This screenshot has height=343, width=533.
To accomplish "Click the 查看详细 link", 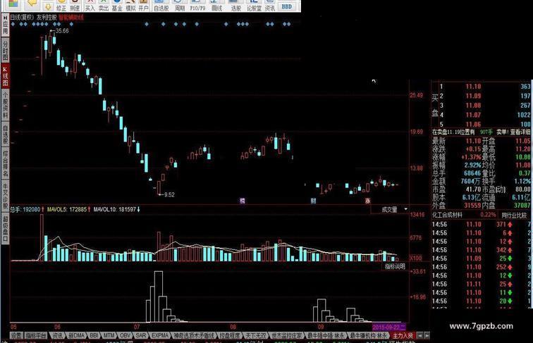I will (x=520, y=132).
